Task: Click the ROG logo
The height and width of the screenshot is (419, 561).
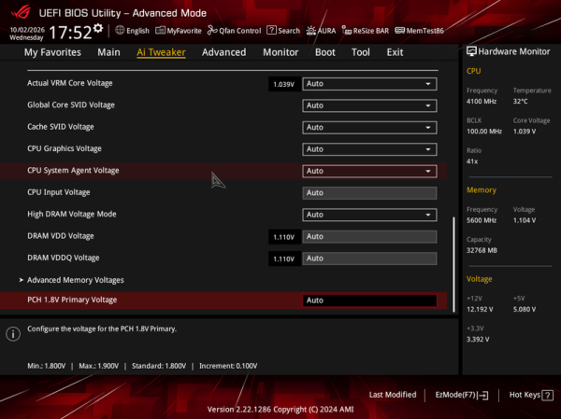Action: click(x=22, y=12)
